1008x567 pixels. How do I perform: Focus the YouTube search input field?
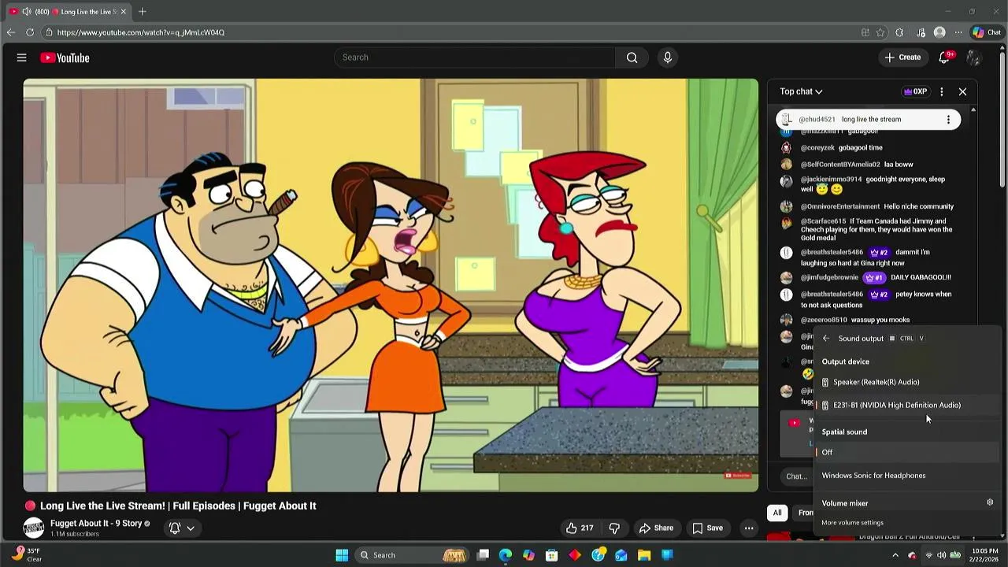click(475, 57)
